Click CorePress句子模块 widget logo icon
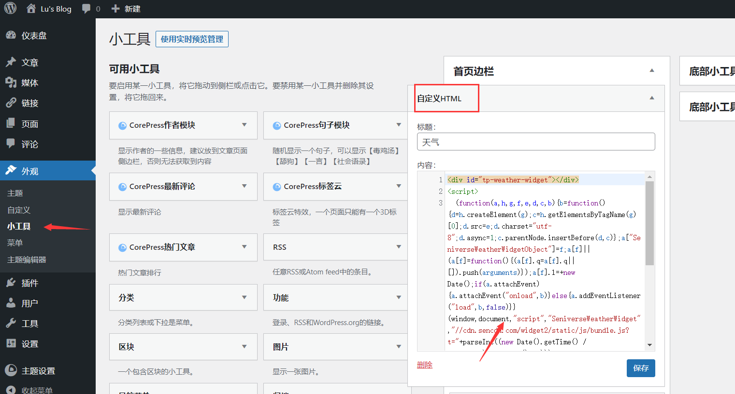This screenshot has width=735, height=394. pos(277,125)
